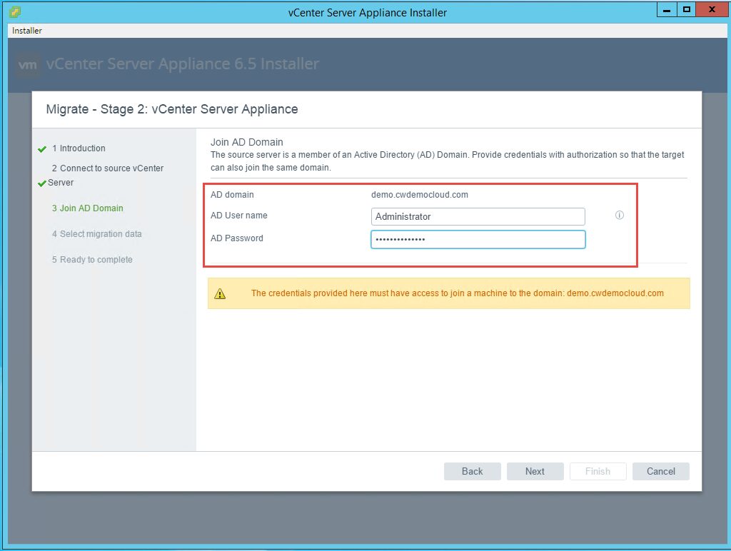The width and height of the screenshot is (731, 551).
Task: Minimize the installer window
Action: click(667, 10)
